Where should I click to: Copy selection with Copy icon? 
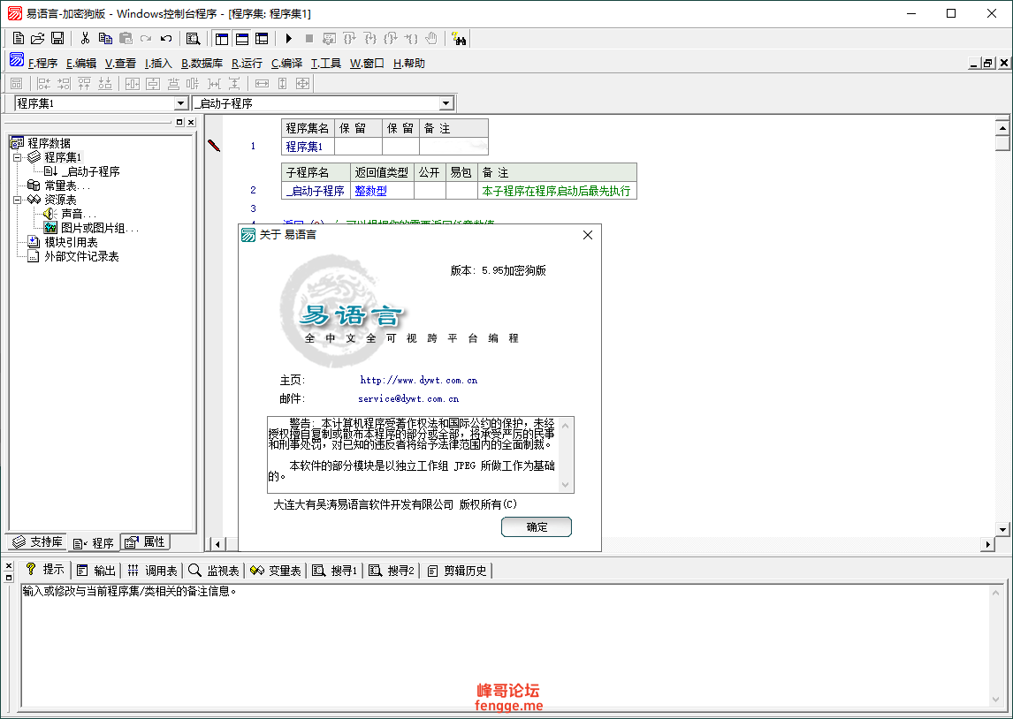[105, 39]
